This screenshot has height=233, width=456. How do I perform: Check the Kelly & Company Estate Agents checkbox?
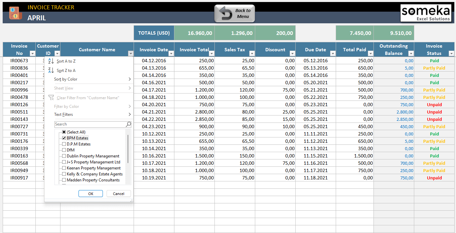64,174
